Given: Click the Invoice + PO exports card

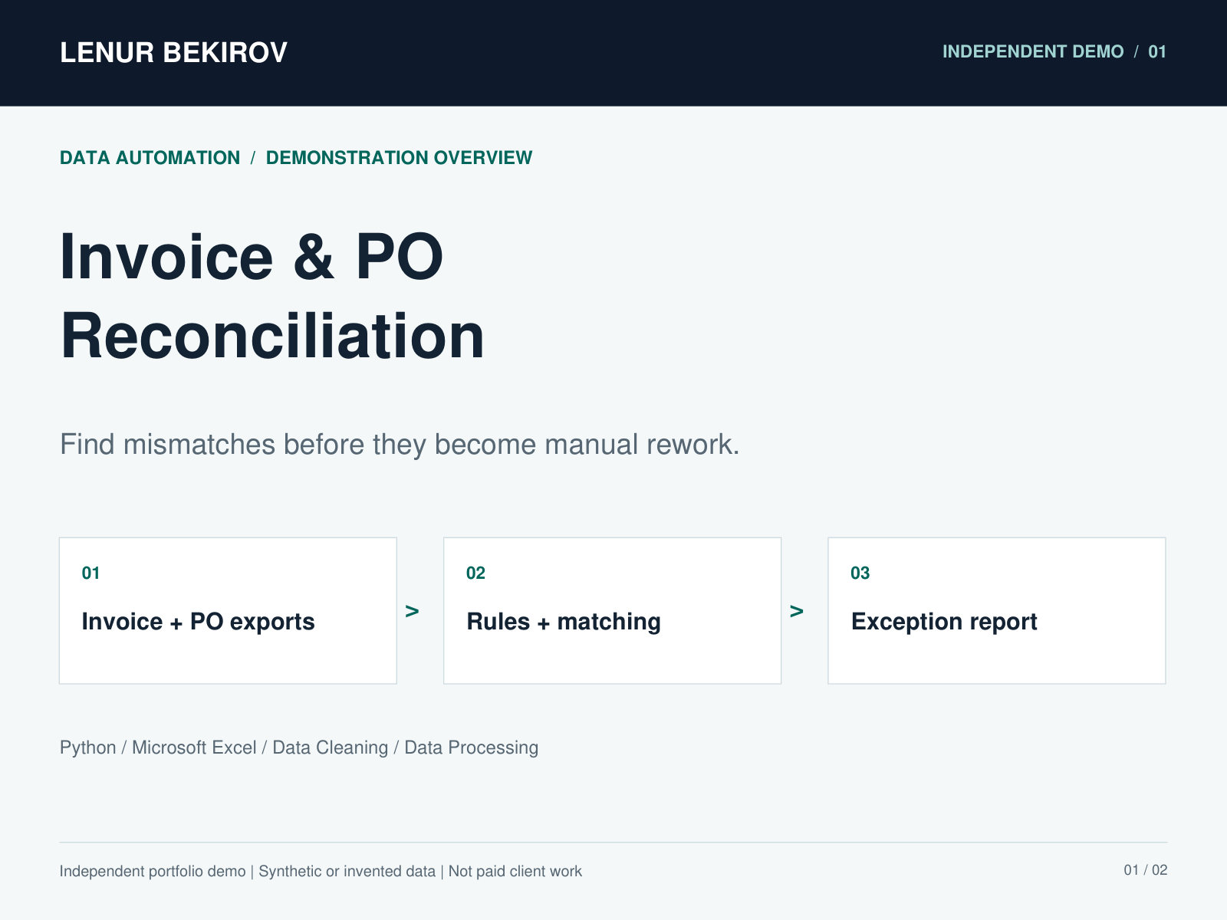Looking at the screenshot, I should pyautogui.click(x=228, y=610).
